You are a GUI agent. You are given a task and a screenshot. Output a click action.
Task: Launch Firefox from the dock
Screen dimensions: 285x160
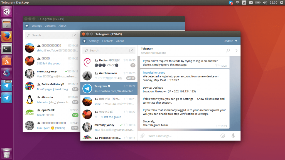6,36
